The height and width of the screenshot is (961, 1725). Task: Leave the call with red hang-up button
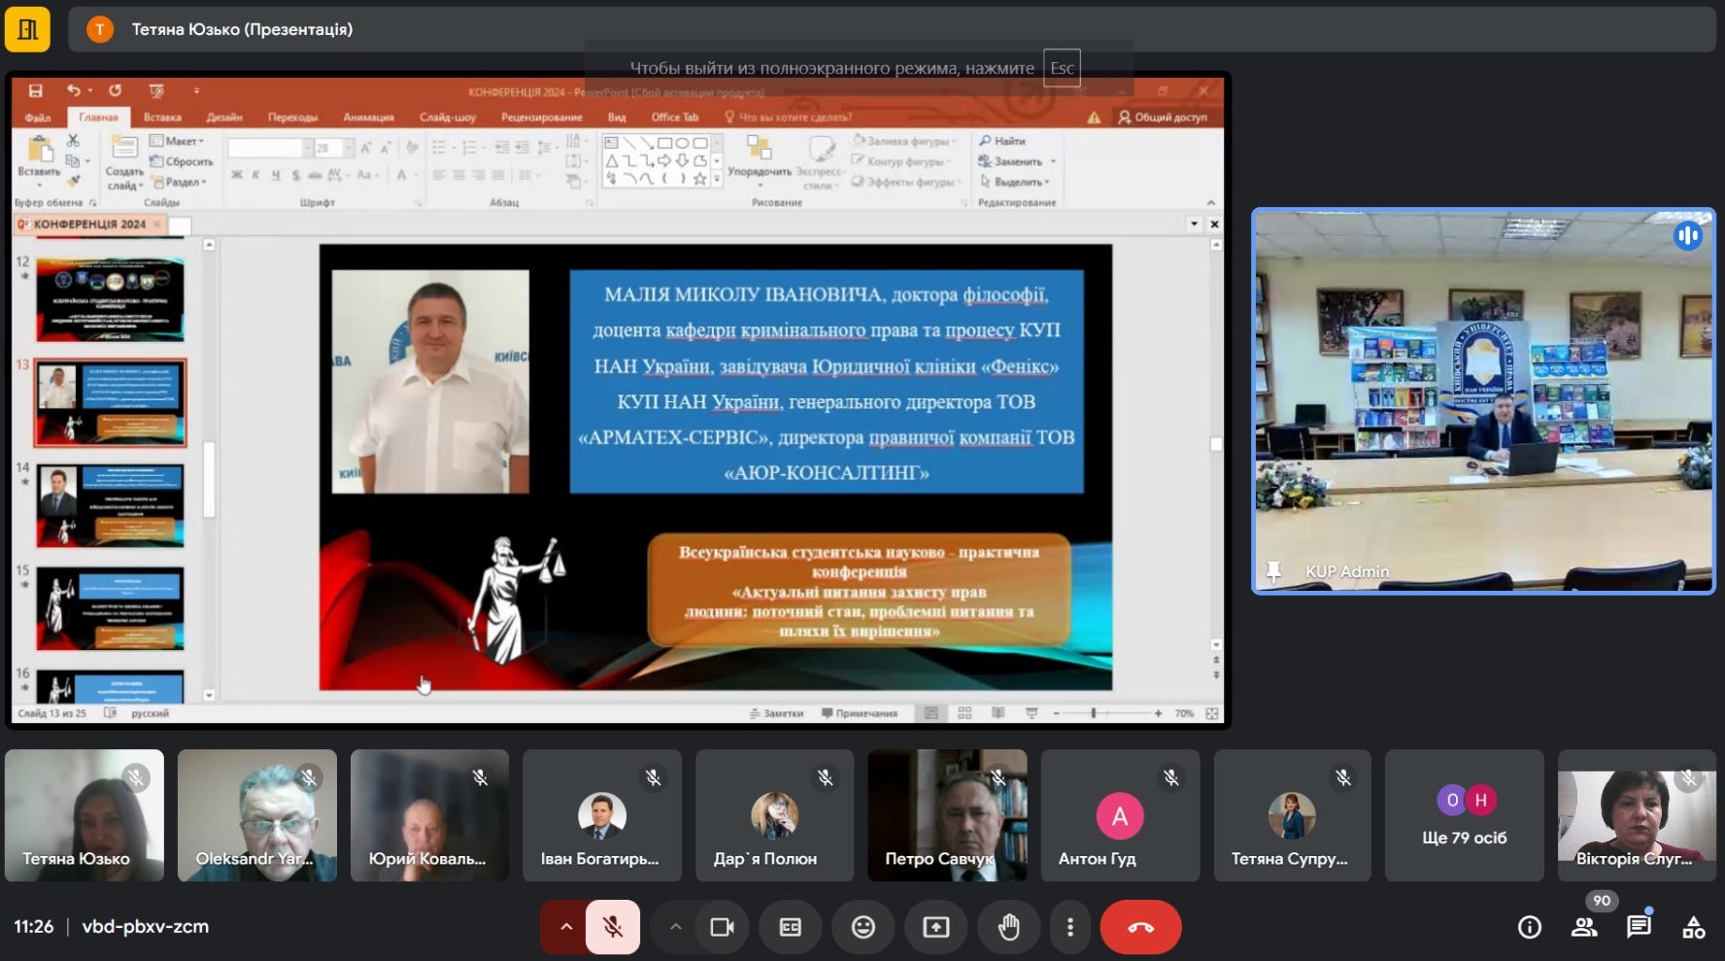click(1140, 927)
